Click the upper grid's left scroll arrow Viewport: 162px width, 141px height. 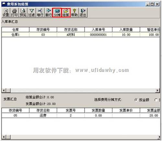[x=4, y=90]
